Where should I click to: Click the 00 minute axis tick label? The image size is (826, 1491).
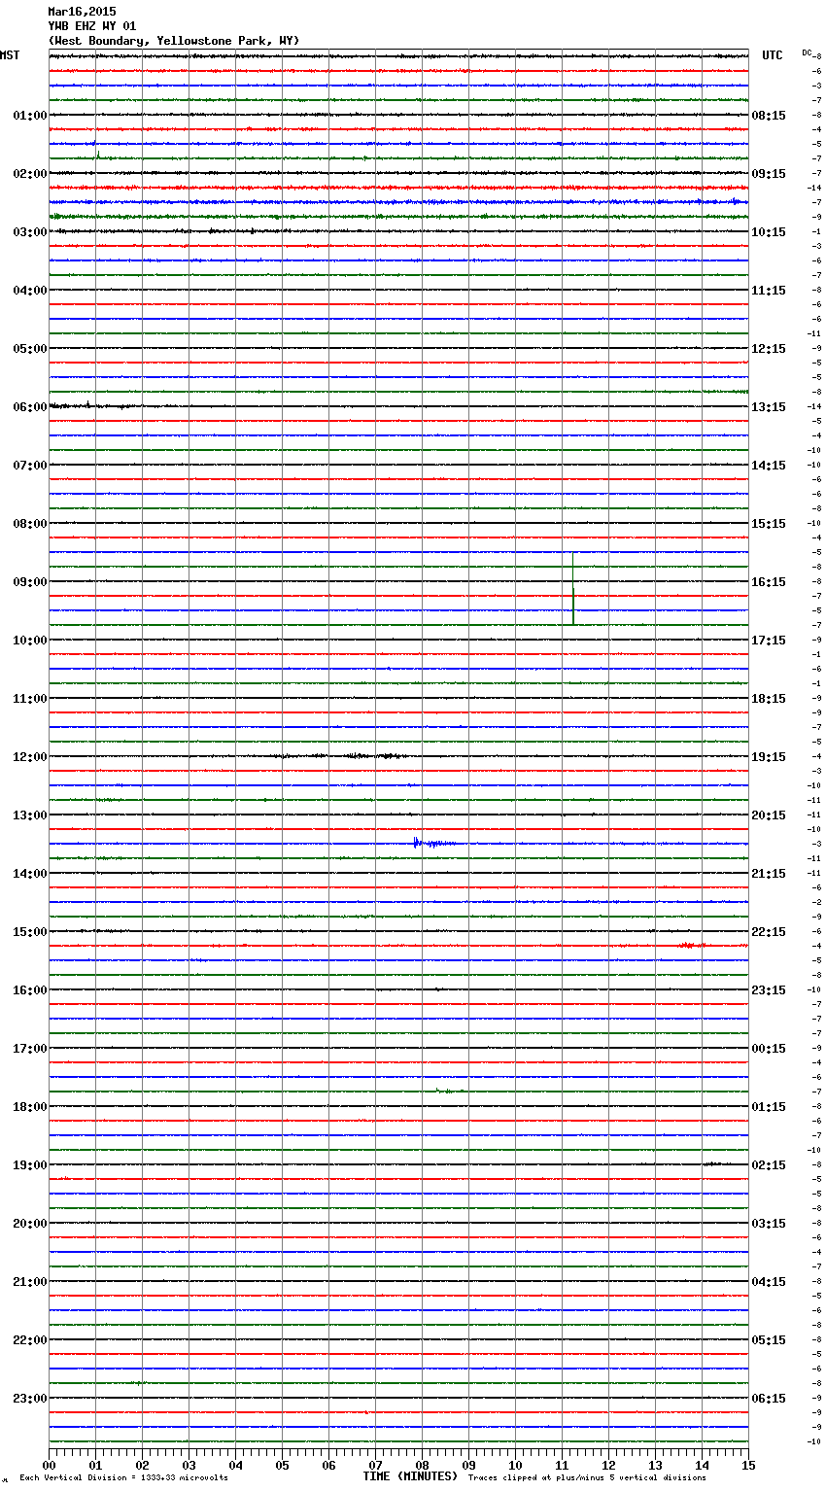point(49,1466)
